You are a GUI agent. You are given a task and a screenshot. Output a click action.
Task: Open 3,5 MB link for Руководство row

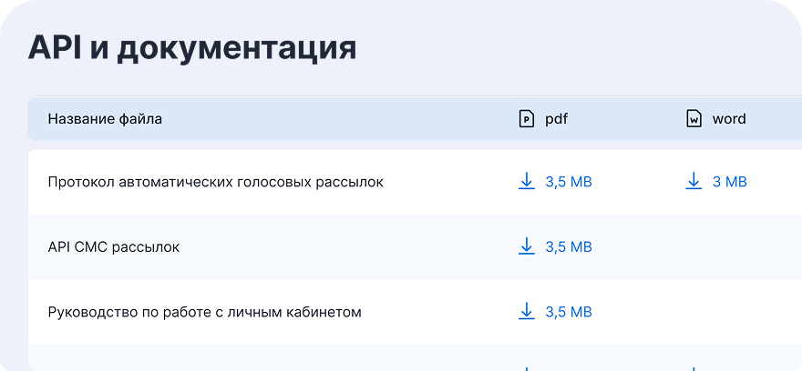[x=569, y=312]
